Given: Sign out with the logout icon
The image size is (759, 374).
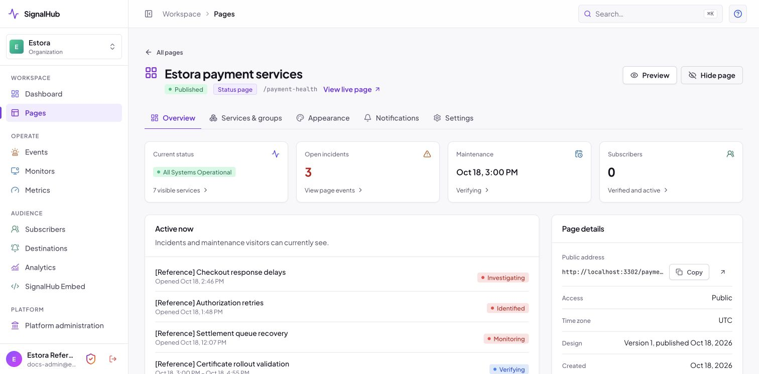Looking at the screenshot, I should tap(113, 359).
